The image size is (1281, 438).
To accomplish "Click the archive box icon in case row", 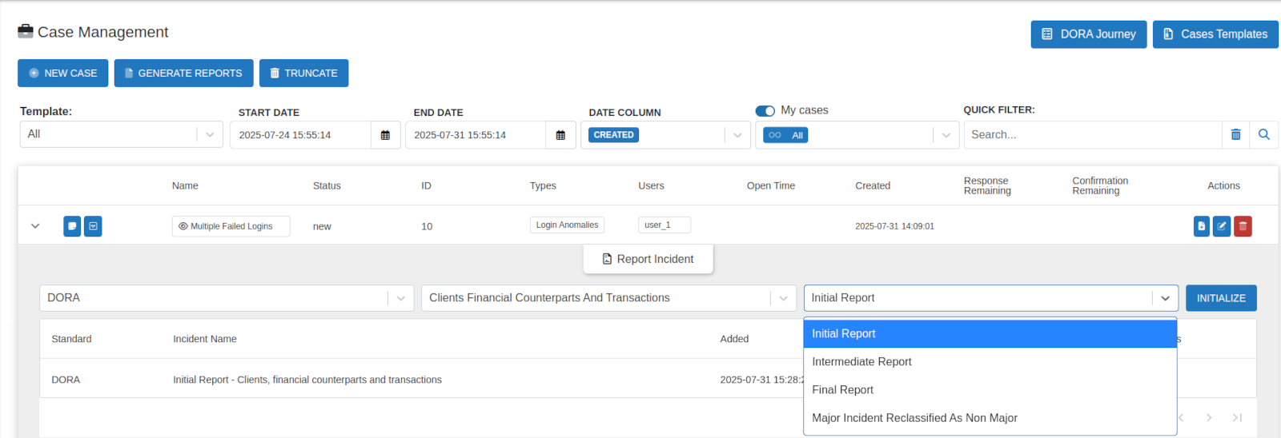I will 93,226.
